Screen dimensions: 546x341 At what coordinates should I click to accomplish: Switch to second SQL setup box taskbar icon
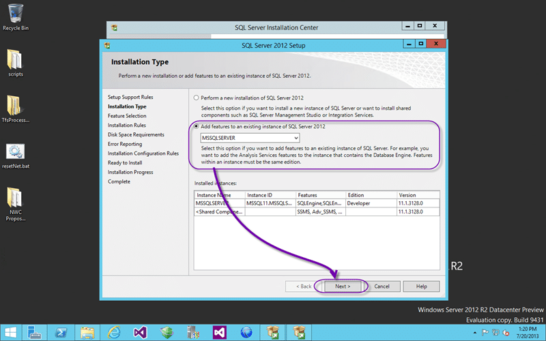(x=299, y=333)
